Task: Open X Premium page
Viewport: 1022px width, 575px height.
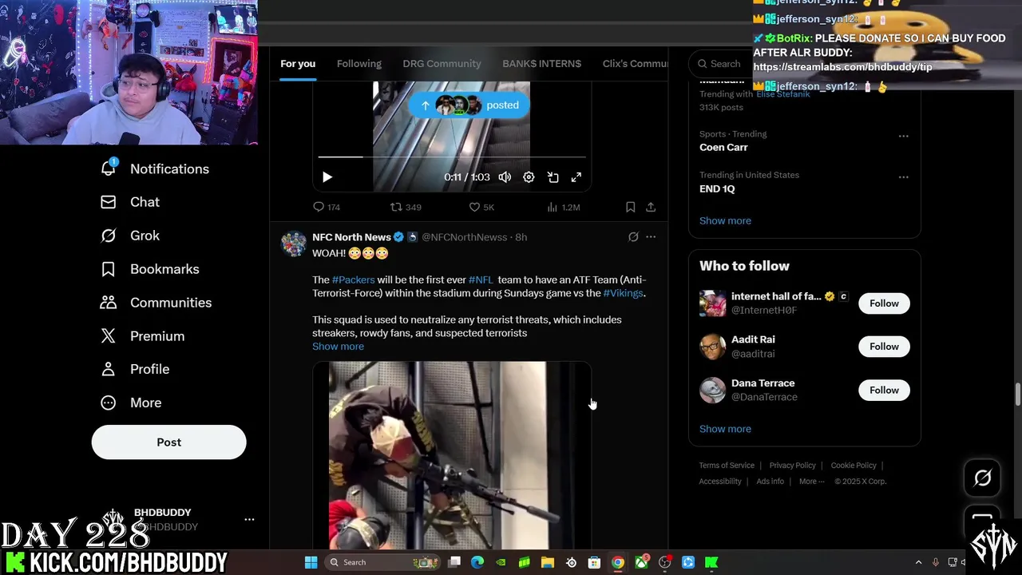Action: click(142, 336)
